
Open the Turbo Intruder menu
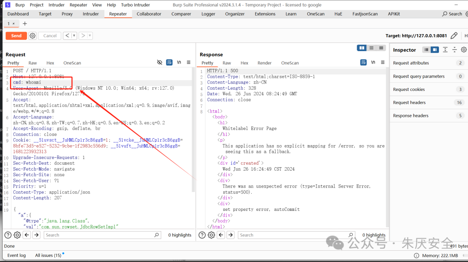point(136,5)
